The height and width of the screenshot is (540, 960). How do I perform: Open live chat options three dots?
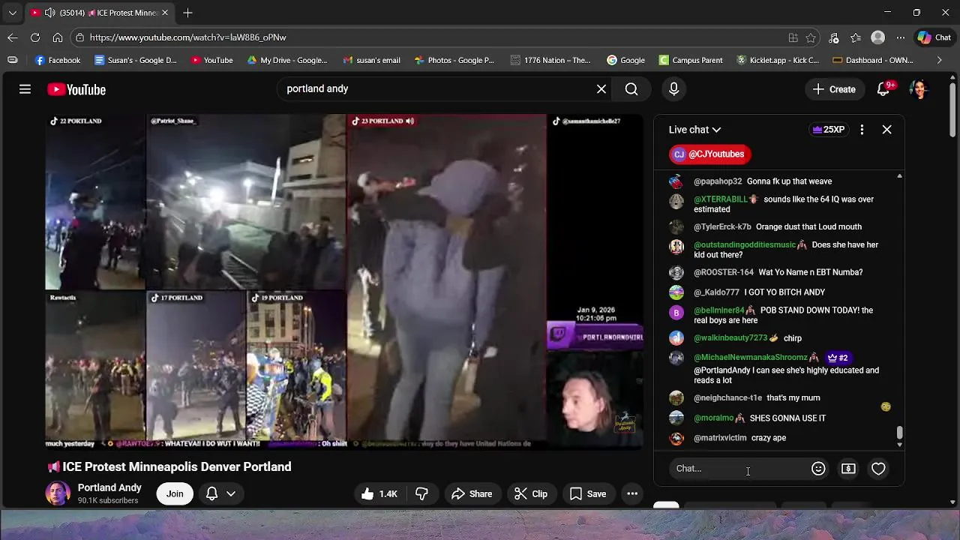point(862,130)
